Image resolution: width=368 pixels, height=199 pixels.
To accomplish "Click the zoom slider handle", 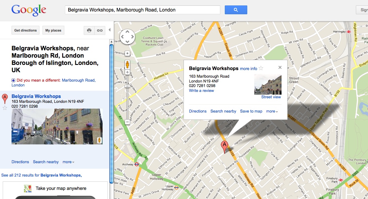I will pos(127,86).
